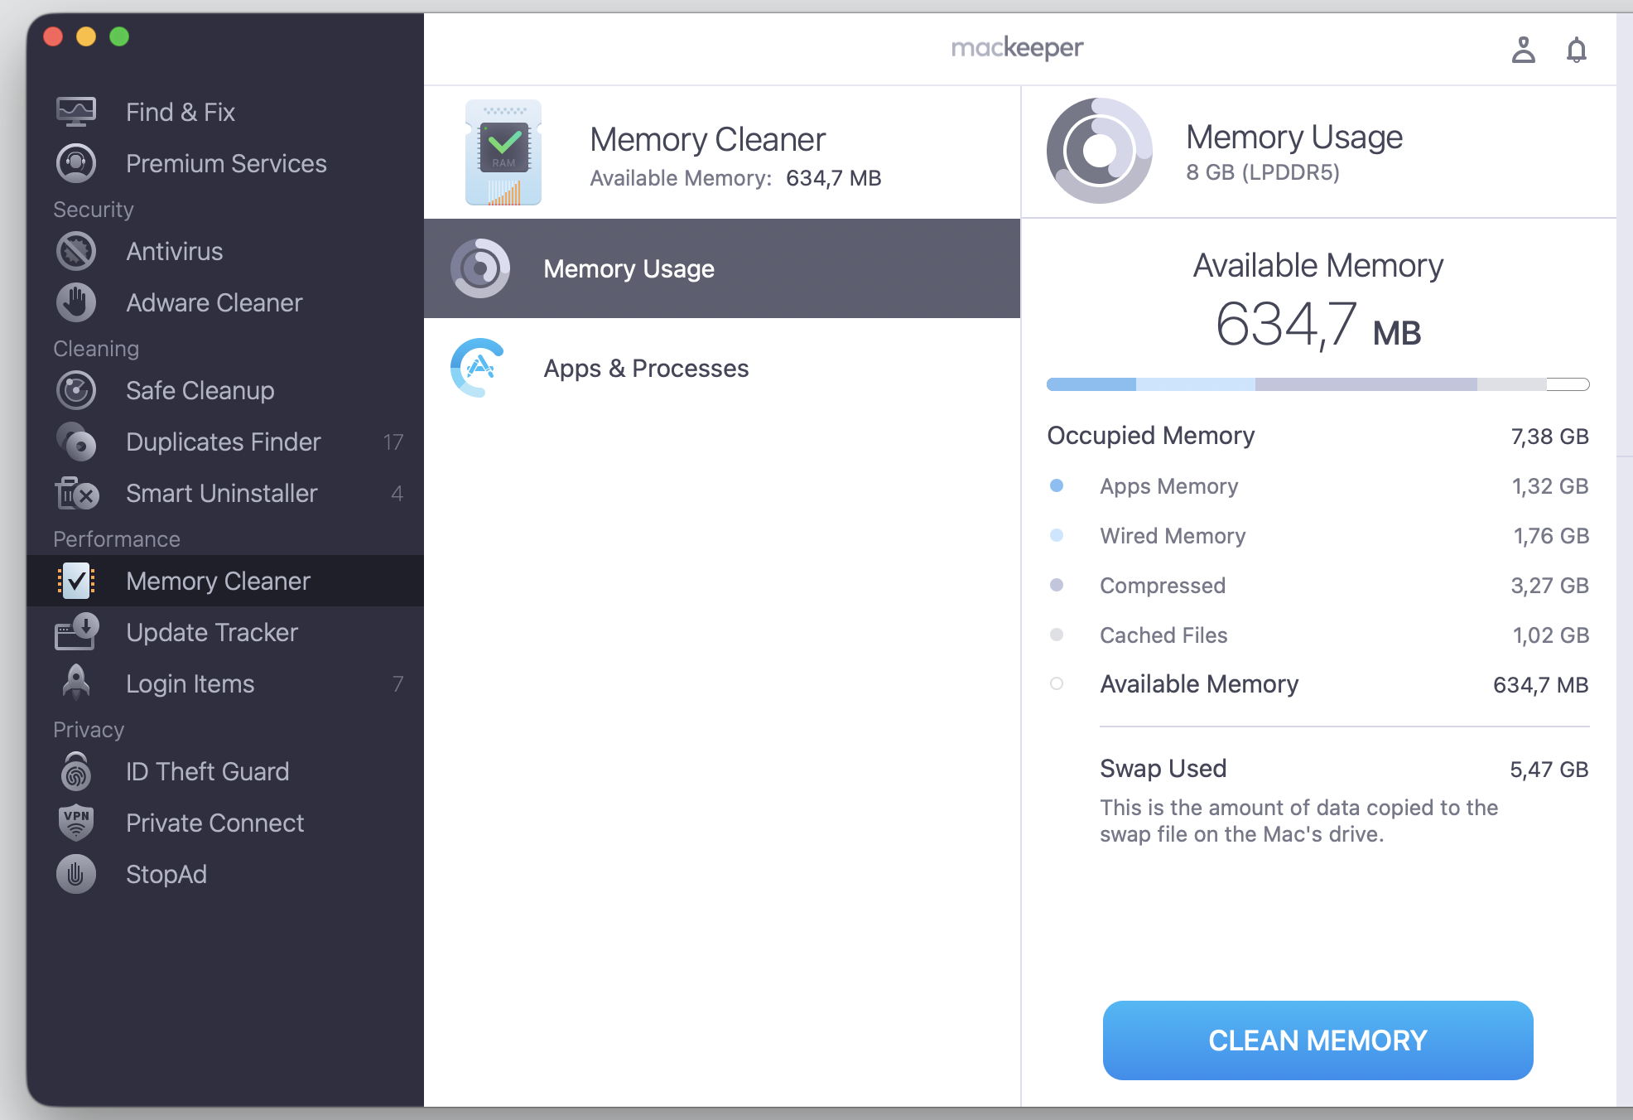Click the ID Theft Guard fingerprint icon
Image resolution: width=1633 pixels, height=1120 pixels.
76,771
